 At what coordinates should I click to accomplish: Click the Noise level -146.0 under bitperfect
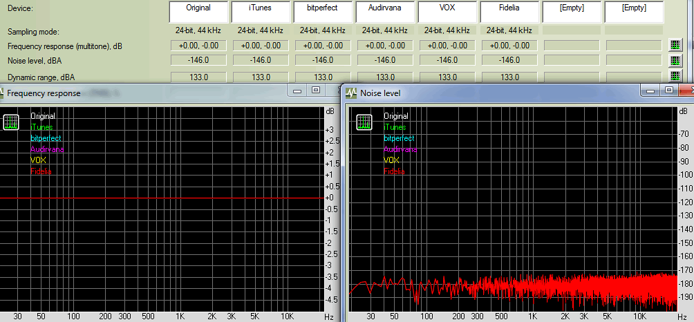point(322,59)
